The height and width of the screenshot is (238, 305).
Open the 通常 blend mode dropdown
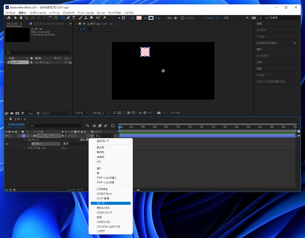point(74,144)
